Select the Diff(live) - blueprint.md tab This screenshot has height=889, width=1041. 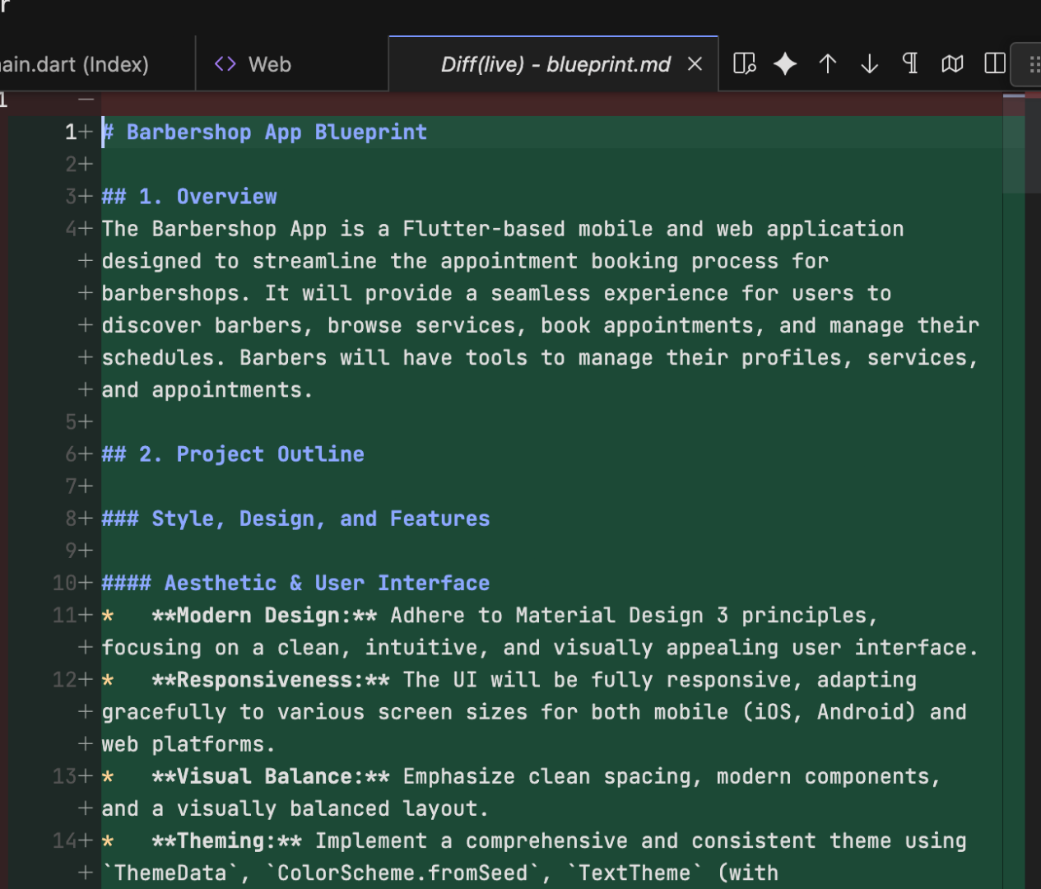point(555,64)
